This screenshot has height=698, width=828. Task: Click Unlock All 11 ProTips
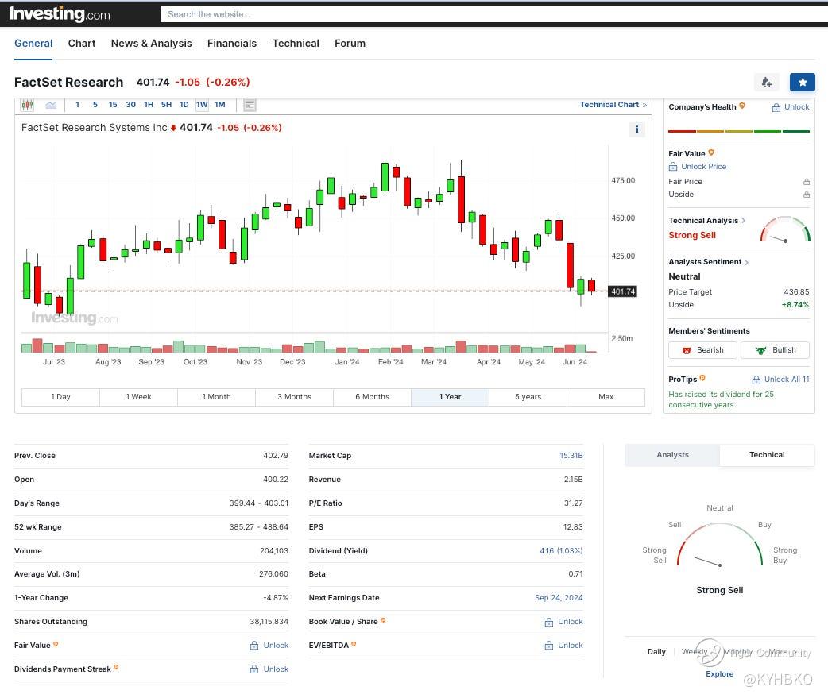point(780,380)
